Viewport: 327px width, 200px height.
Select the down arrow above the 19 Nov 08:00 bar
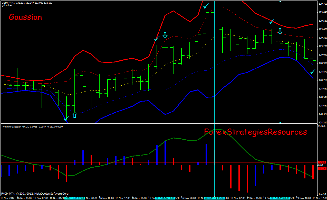(280, 31)
